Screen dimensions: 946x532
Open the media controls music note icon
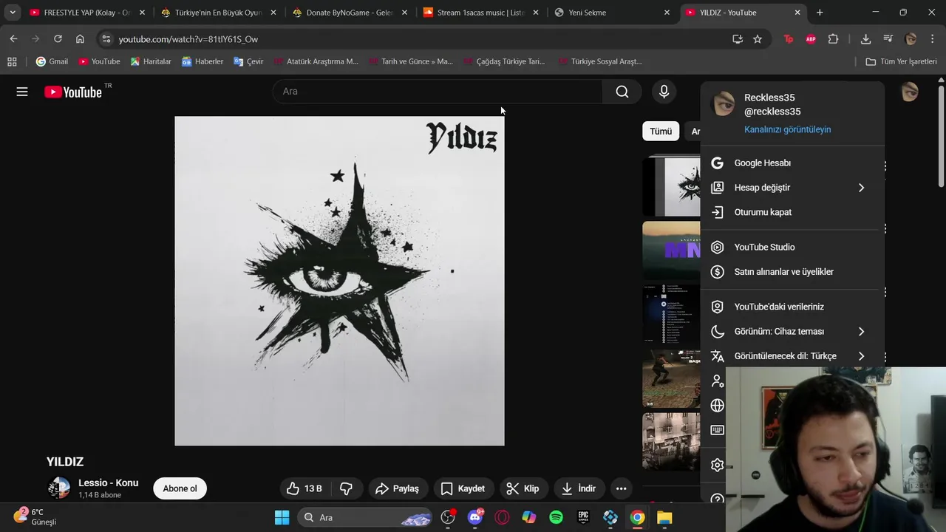888,39
